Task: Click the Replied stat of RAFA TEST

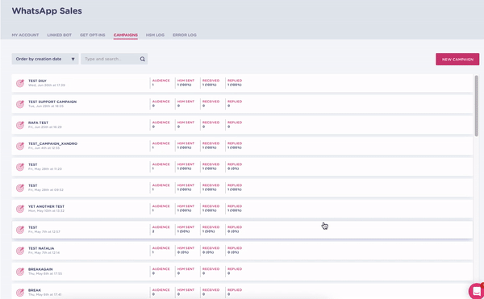Action: click(x=235, y=125)
